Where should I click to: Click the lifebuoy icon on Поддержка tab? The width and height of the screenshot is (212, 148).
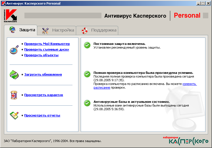(x=85, y=31)
